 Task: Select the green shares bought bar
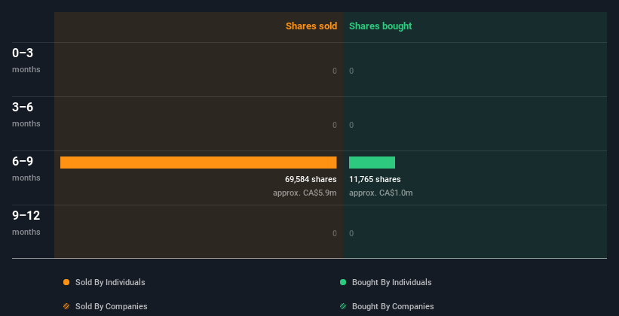tap(372, 163)
